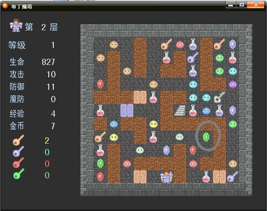Open the yellow door next to the blue door's upper corridor potion

[140, 98]
